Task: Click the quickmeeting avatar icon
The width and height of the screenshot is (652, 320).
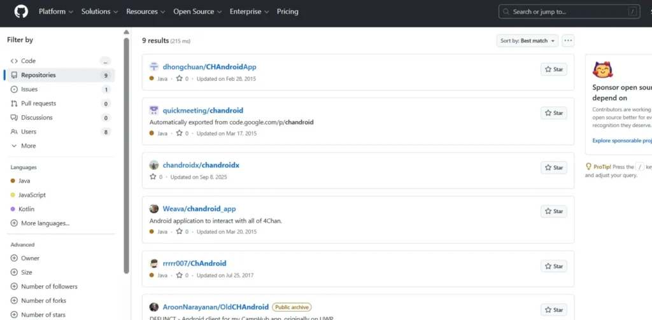Action: click(154, 111)
